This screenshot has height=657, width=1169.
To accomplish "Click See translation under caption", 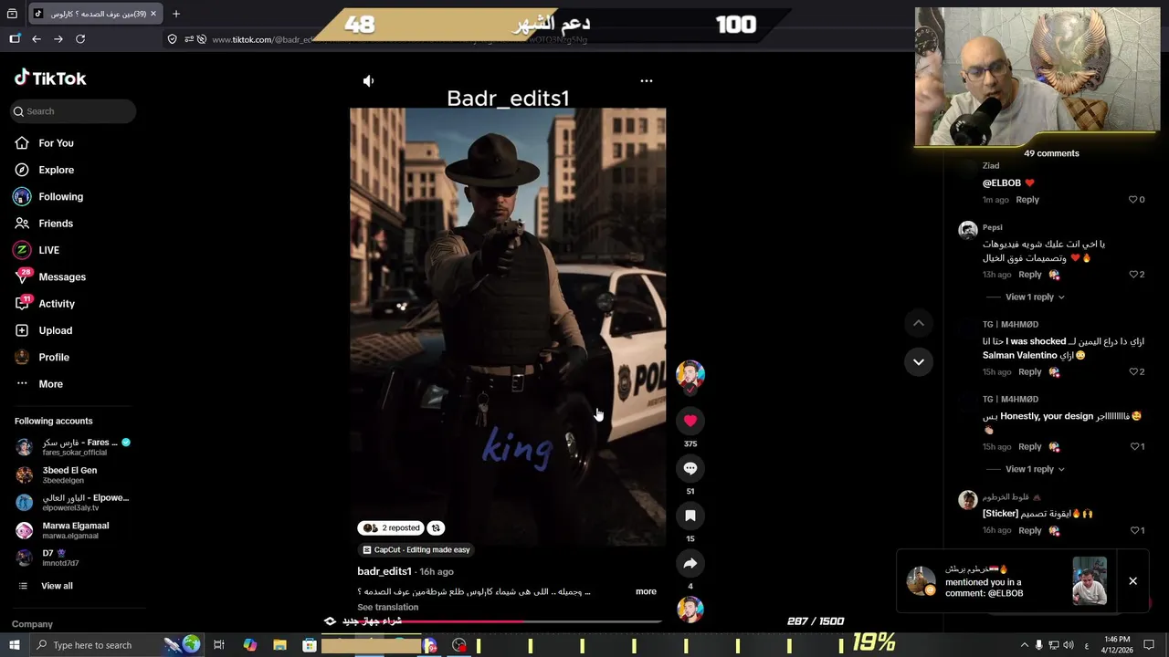I will (388, 608).
